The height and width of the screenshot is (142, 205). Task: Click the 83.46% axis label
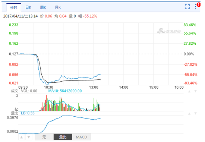pyautogui.click(x=190, y=25)
